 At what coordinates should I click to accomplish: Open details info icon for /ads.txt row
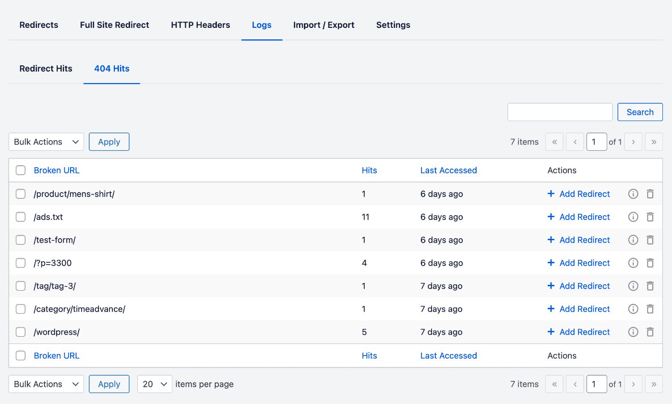(633, 217)
